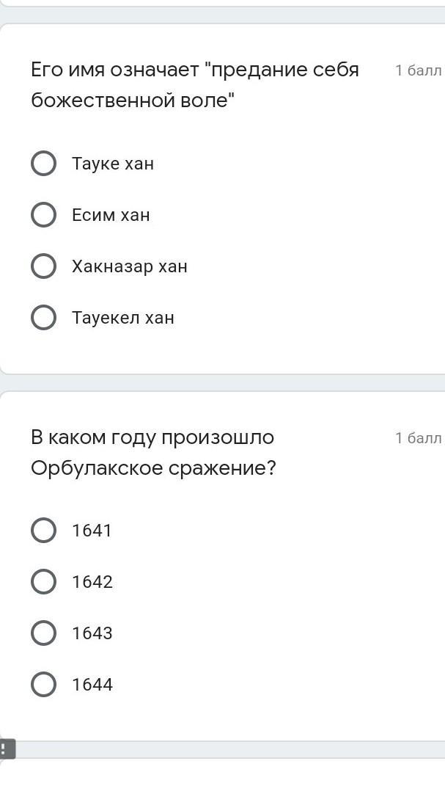Select the radio circle for year 1641
This screenshot has height=786, width=445.
click(43, 531)
